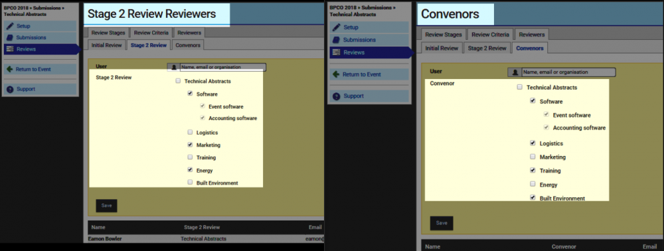Click the Email column header in Stage 2 table
The height and width of the screenshot is (251, 664).
[x=315, y=227]
